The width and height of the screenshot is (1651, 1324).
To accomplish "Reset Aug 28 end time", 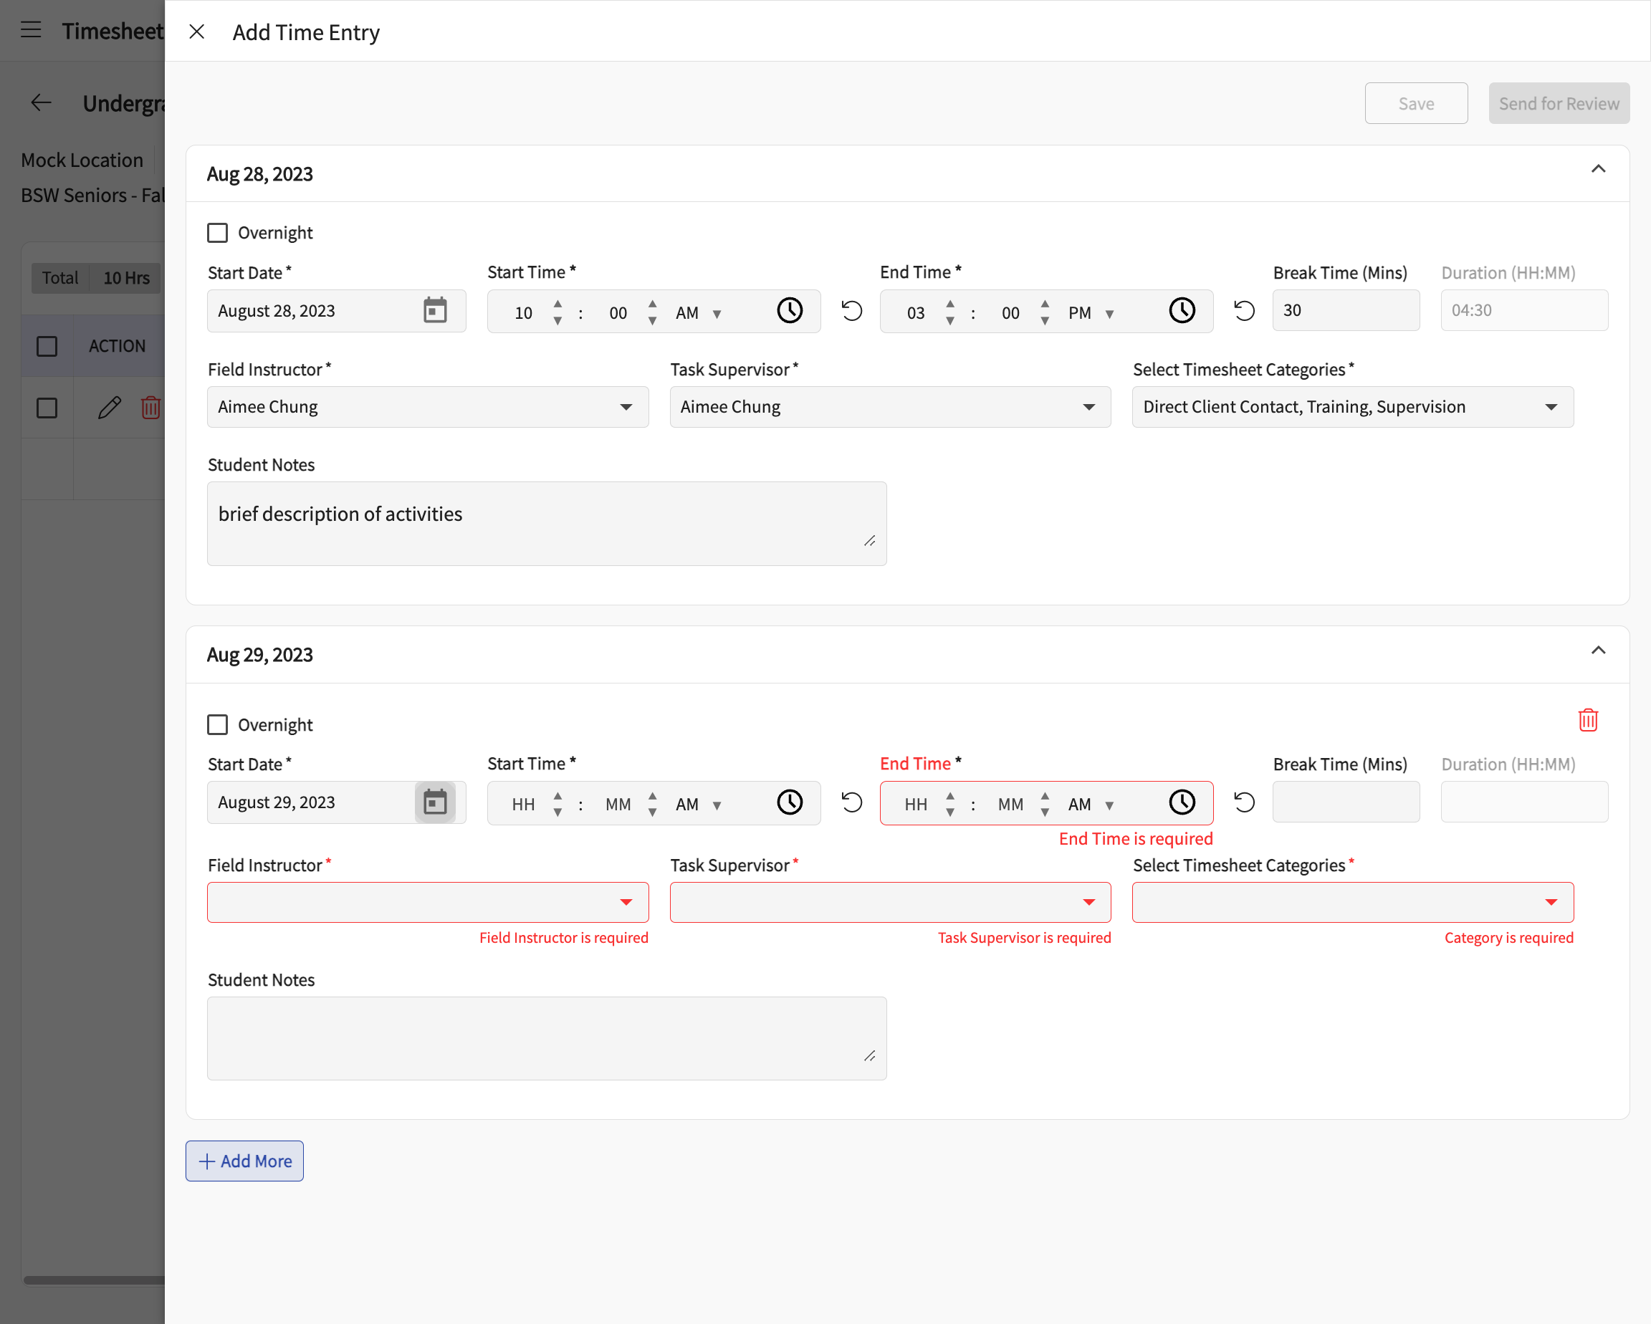I will tap(1245, 311).
